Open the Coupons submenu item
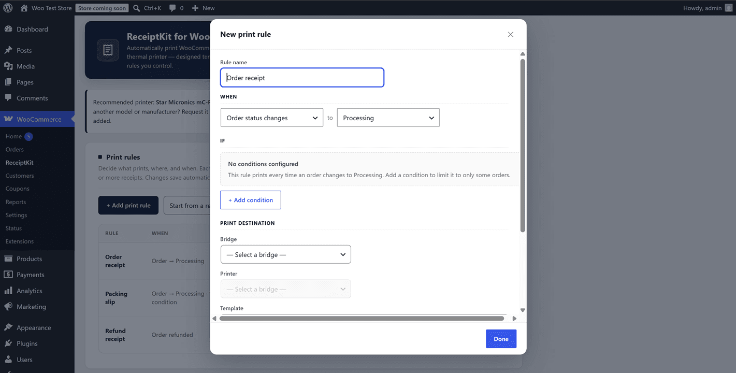Image resolution: width=736 pixels, height=373 pixels. (17, 189)
